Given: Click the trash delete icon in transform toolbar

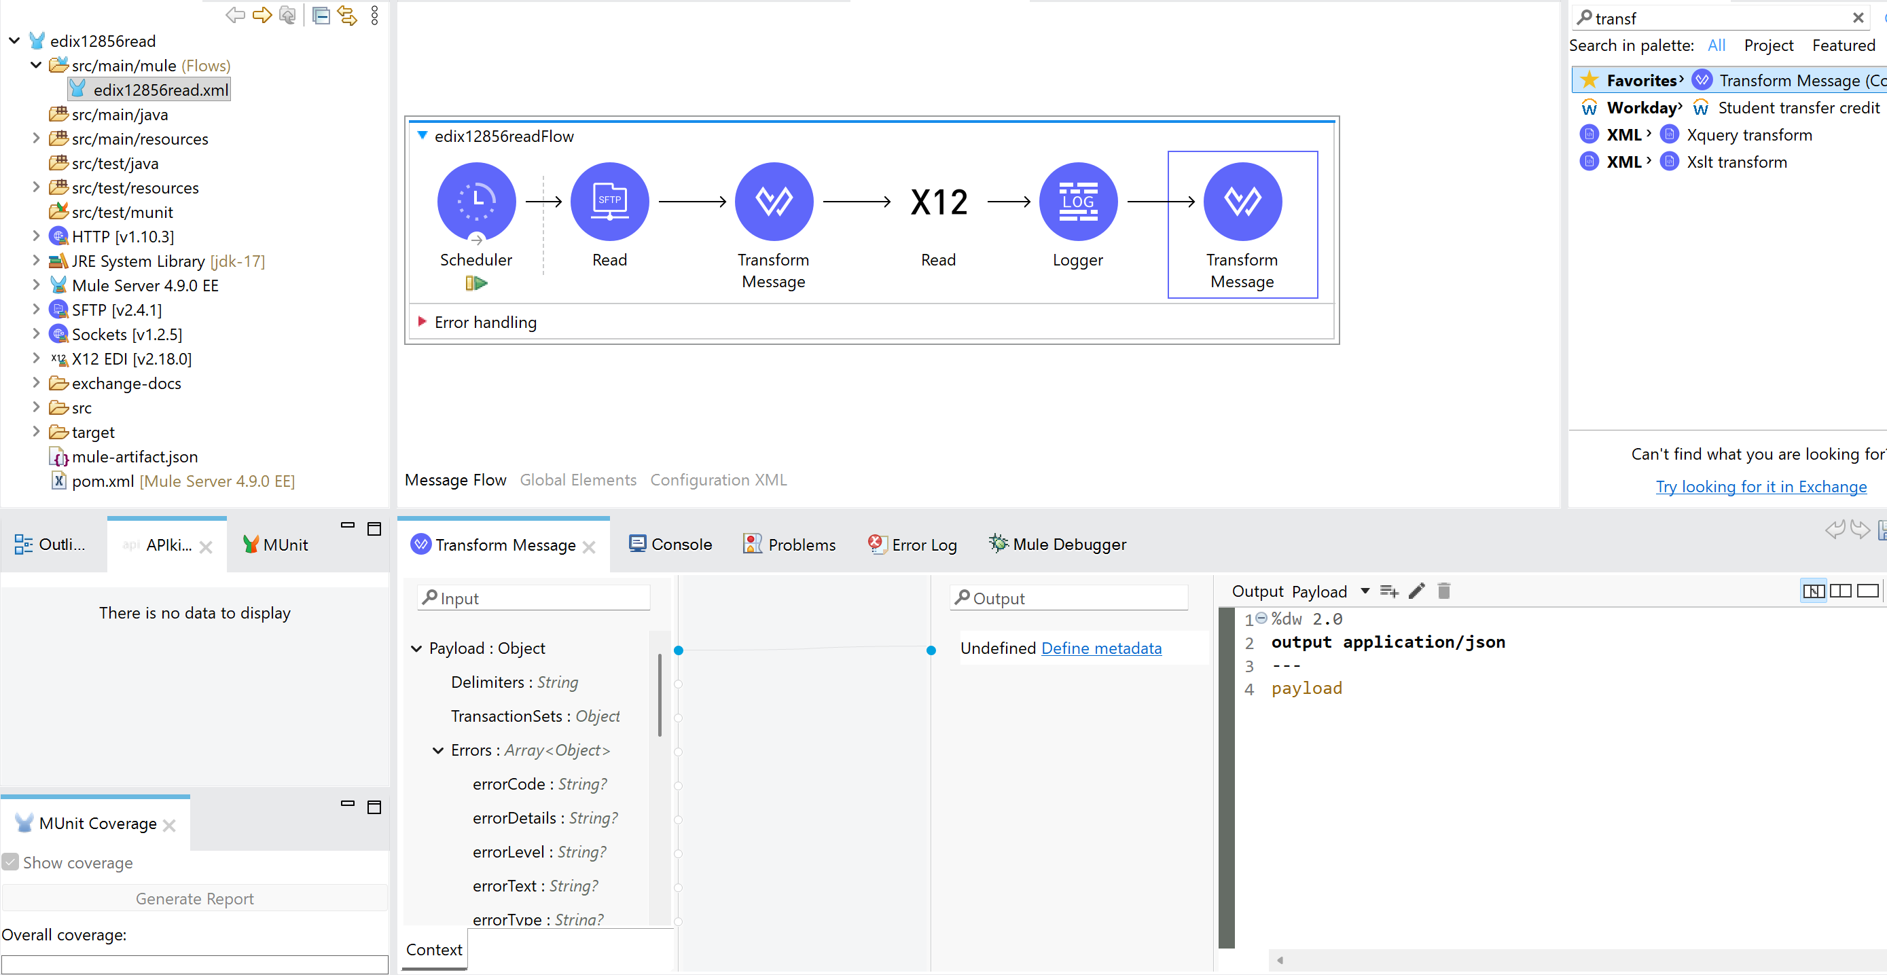Looking at the screenshot, I should [x=1443, y=591].
